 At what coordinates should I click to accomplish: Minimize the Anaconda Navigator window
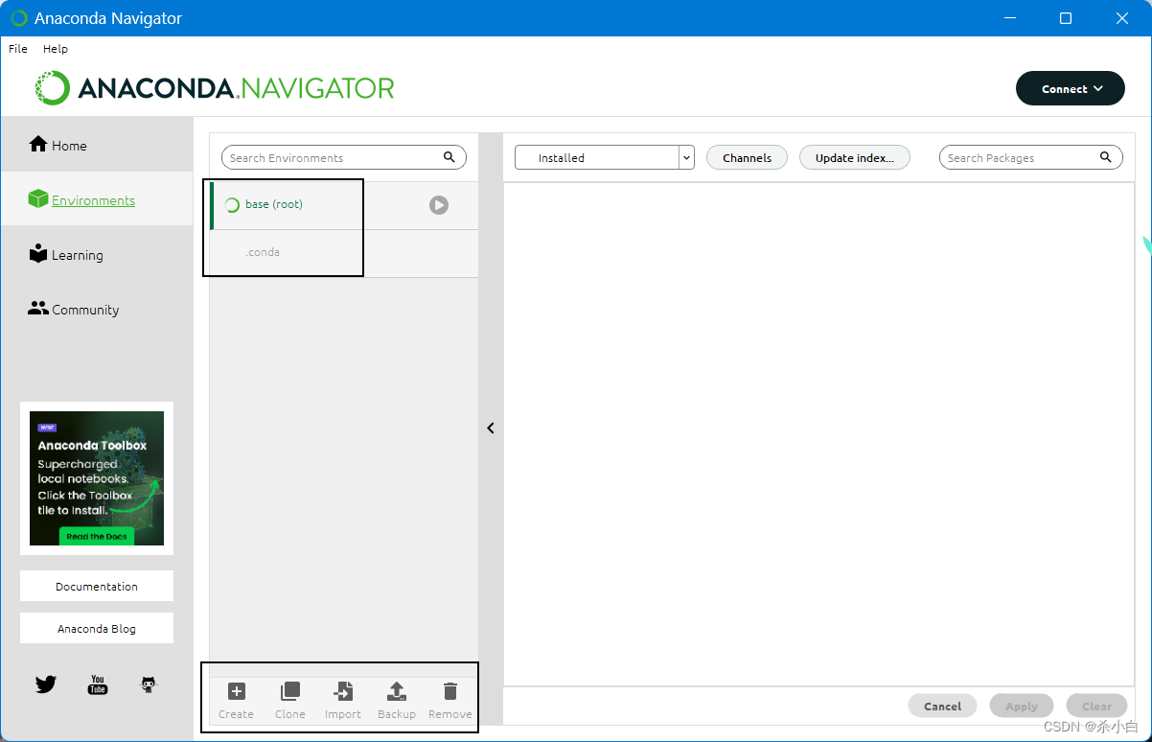[x=1008, y=18]
